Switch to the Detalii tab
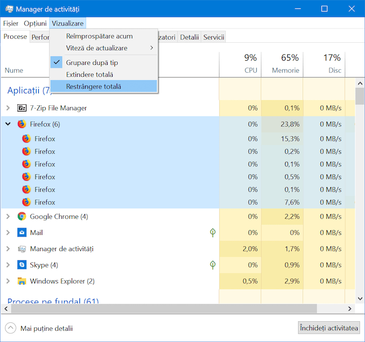The height and width of the screenshot is (342, 365). tap(189, 37)
